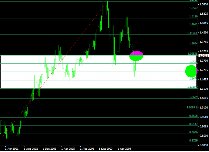Select the 1.2592 level label

(193, 62)
